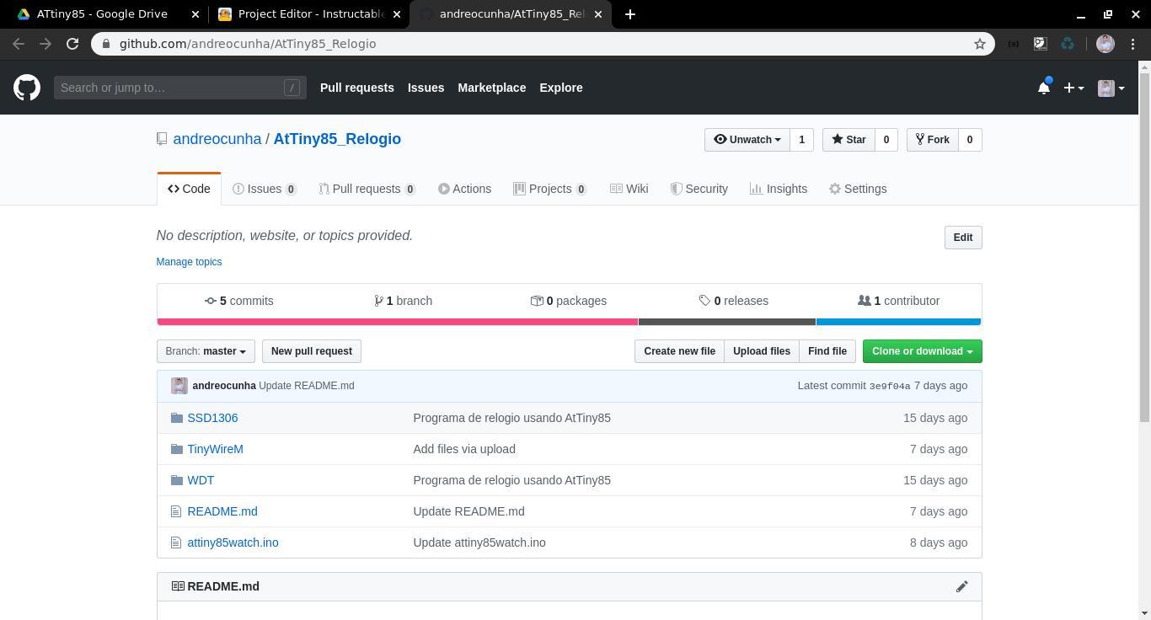Click Issues in top navigation
1151x620 pixels.
tap(426, 88)
